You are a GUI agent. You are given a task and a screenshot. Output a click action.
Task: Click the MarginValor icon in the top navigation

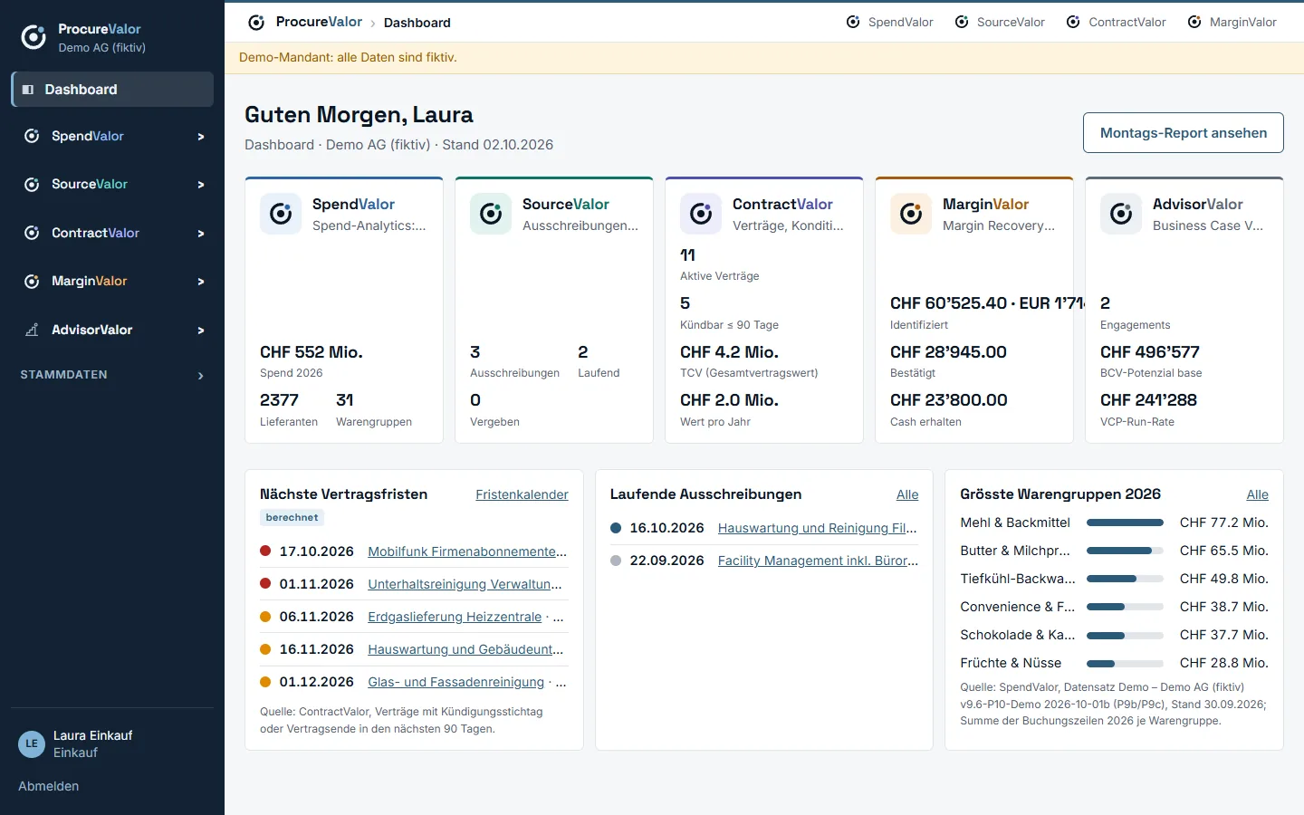[1194, 22]
